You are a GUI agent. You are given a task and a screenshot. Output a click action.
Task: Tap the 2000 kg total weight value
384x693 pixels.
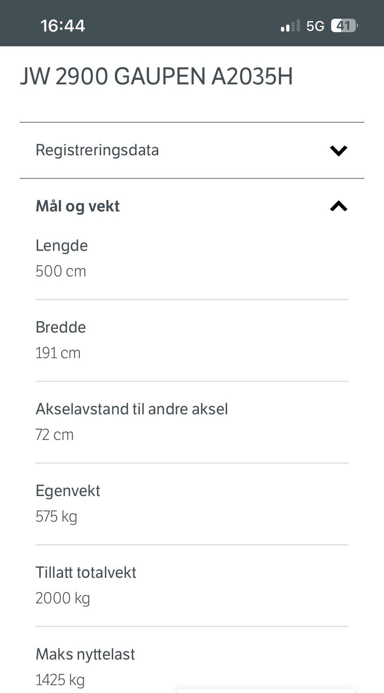click(x=63, y=598)
